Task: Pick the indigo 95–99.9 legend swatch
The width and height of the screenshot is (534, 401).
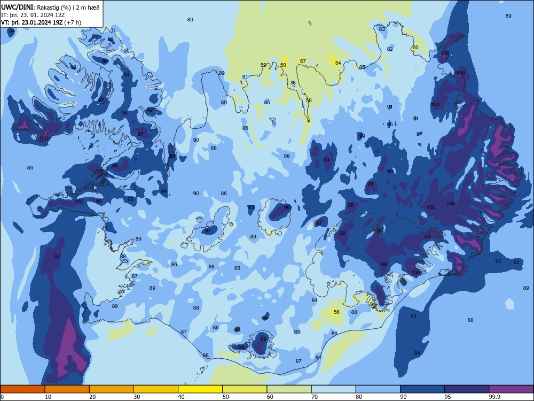Action: point(467,389)
